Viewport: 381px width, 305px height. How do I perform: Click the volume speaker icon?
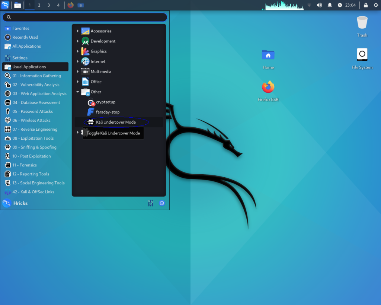[x=319, y=5]
